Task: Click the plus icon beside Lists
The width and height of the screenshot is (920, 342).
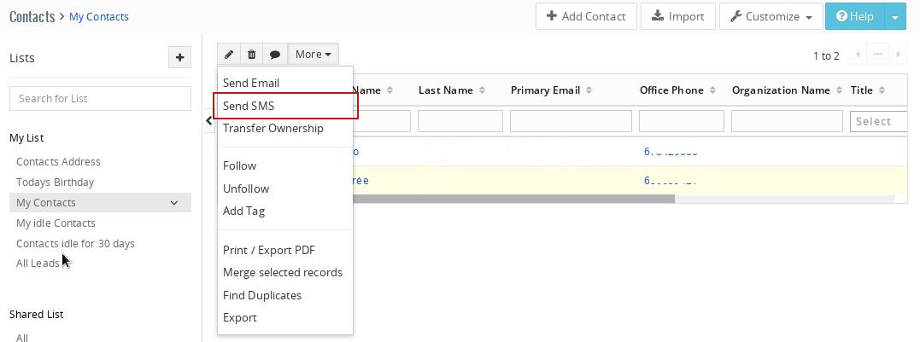Action: pos(179,58)
